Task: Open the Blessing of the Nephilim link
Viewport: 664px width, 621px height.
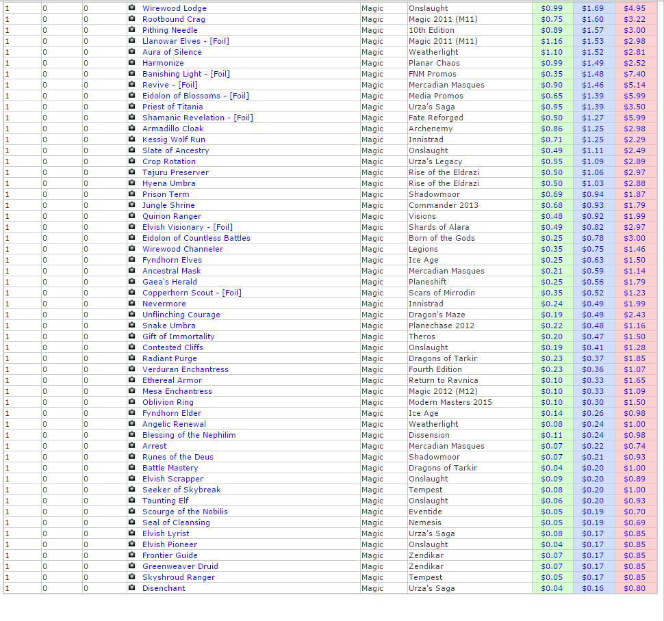Action: (x=189, y=435)
